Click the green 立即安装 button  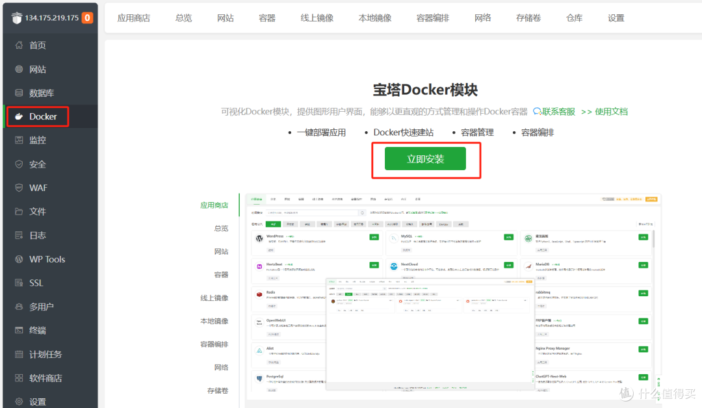pyautogui.click(x=425, y=159)
